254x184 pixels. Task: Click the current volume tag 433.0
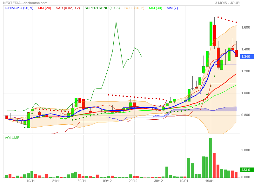247,170
